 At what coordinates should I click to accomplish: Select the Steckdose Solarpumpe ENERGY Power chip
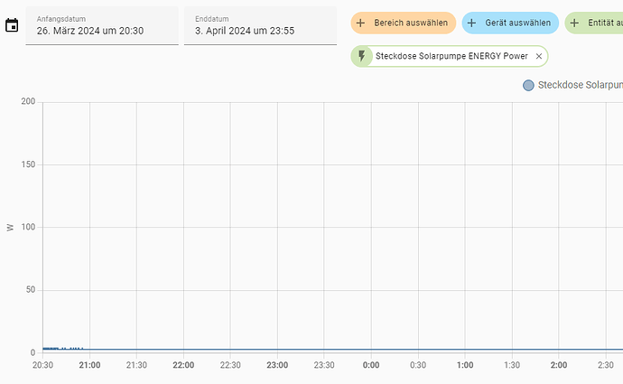451,56
